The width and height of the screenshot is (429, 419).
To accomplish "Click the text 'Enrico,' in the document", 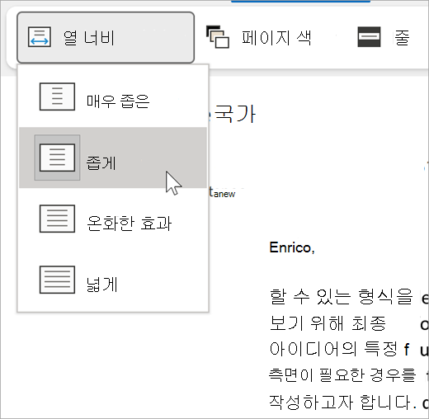I will [292, 247].
